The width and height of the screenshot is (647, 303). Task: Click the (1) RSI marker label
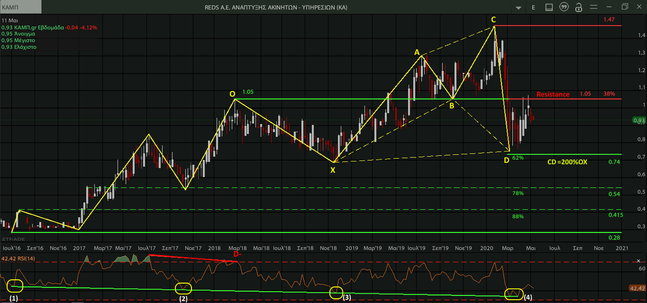click(13, 298)
